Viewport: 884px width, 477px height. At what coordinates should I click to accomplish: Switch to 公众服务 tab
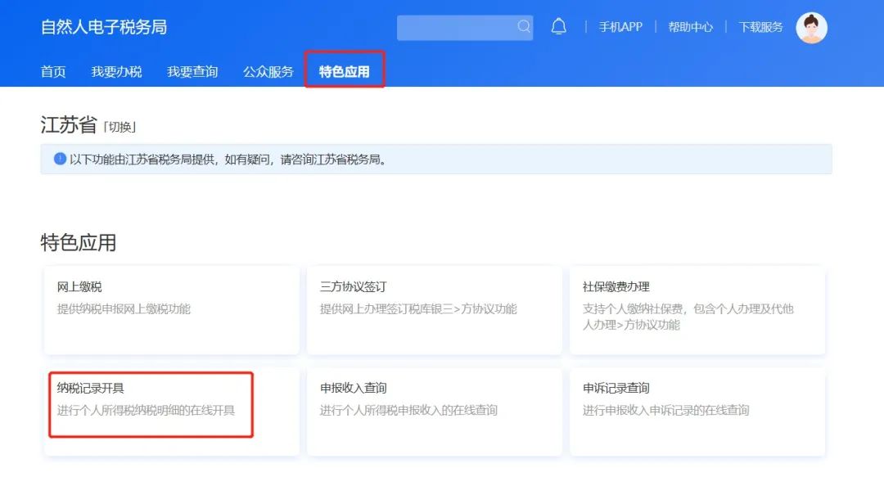coord(268,72)
